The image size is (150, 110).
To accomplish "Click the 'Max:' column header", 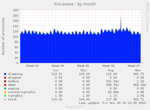I will click(x=138, y=70).
